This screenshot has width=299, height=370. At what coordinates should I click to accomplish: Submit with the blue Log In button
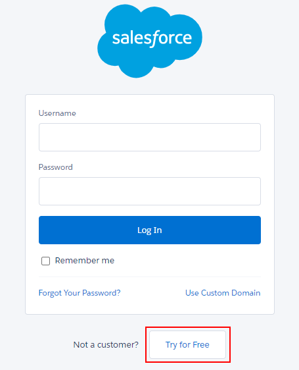(x=150, y=230)
